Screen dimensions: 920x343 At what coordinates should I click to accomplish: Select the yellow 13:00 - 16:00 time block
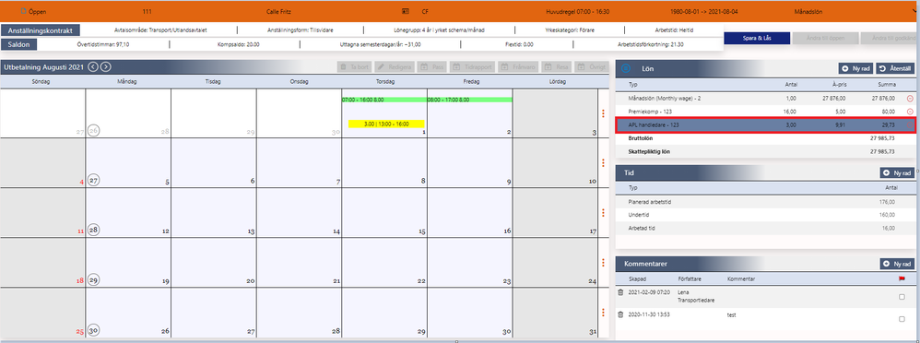pyautogui.click(x=385, y=124)
